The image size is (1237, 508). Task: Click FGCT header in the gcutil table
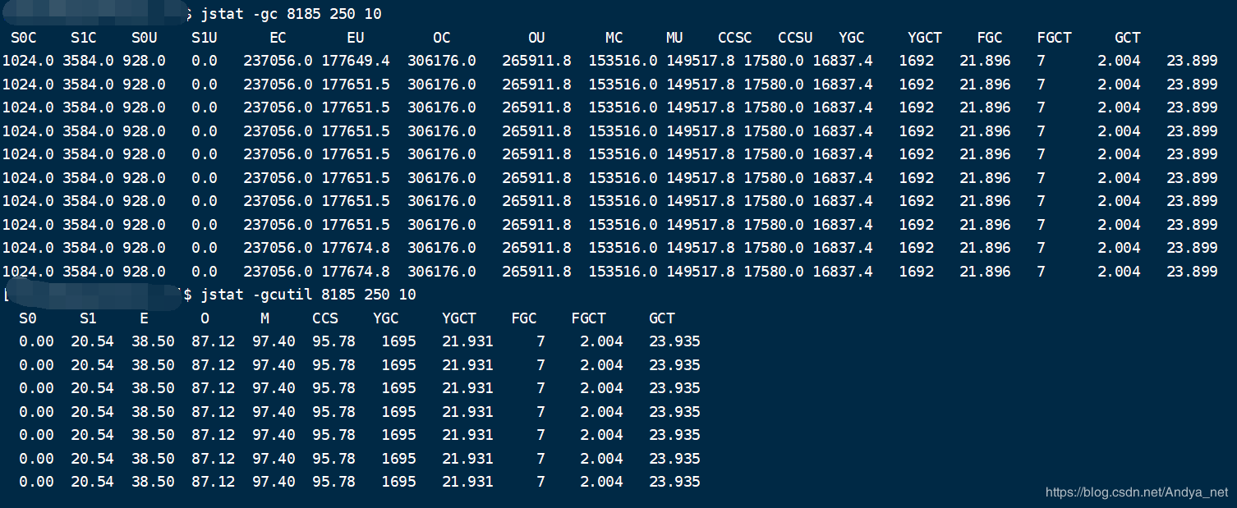[589, 318]
